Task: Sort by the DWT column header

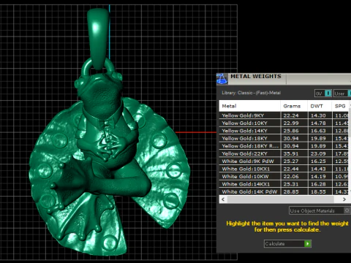Action: point(320,106)
